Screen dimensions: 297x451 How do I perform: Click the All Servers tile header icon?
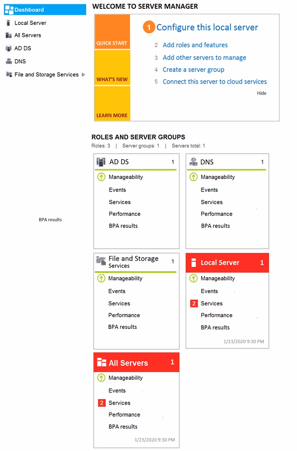click(x=102, y=362)
